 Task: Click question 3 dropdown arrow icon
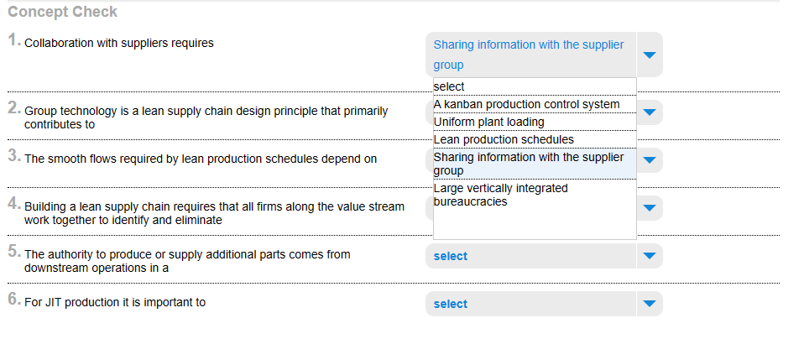(x=650, y=159)
